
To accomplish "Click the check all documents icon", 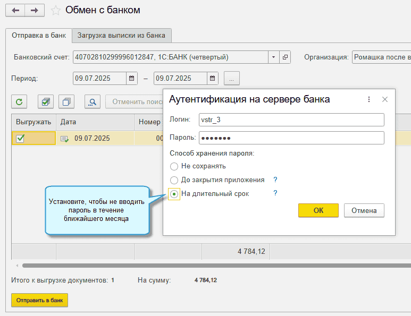I will coord(46,101).
